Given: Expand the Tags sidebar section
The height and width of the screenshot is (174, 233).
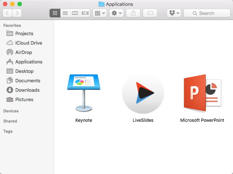Looking at the screenshot, I should tap(8, 131).
